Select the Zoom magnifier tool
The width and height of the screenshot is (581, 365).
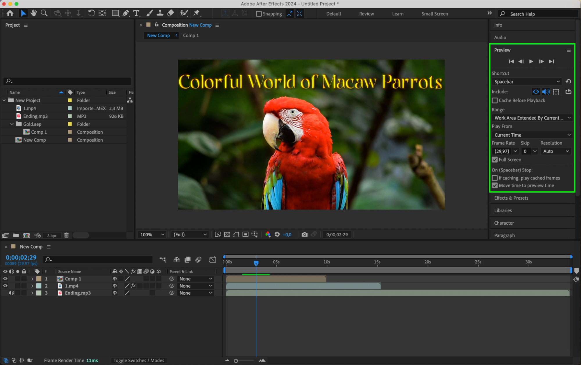(44, 13)
